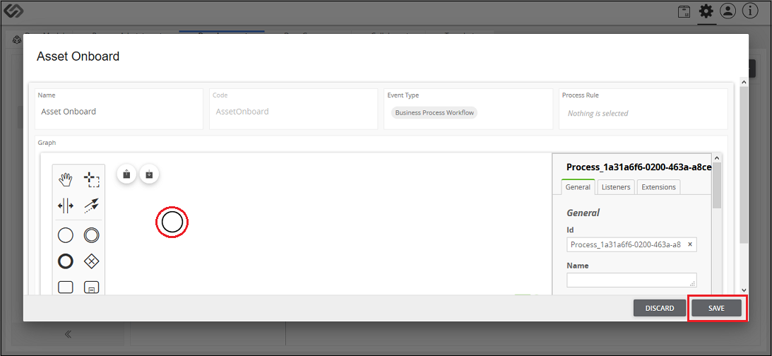Click the Process_1a31a6f6 panel heading

pyautogui.click(x=639, y=167)
